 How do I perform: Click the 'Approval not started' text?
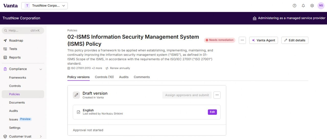[x=88, y=130]
